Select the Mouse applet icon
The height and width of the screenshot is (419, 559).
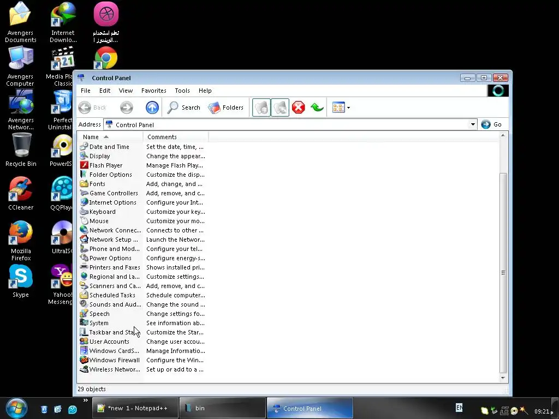pos(84,220)
